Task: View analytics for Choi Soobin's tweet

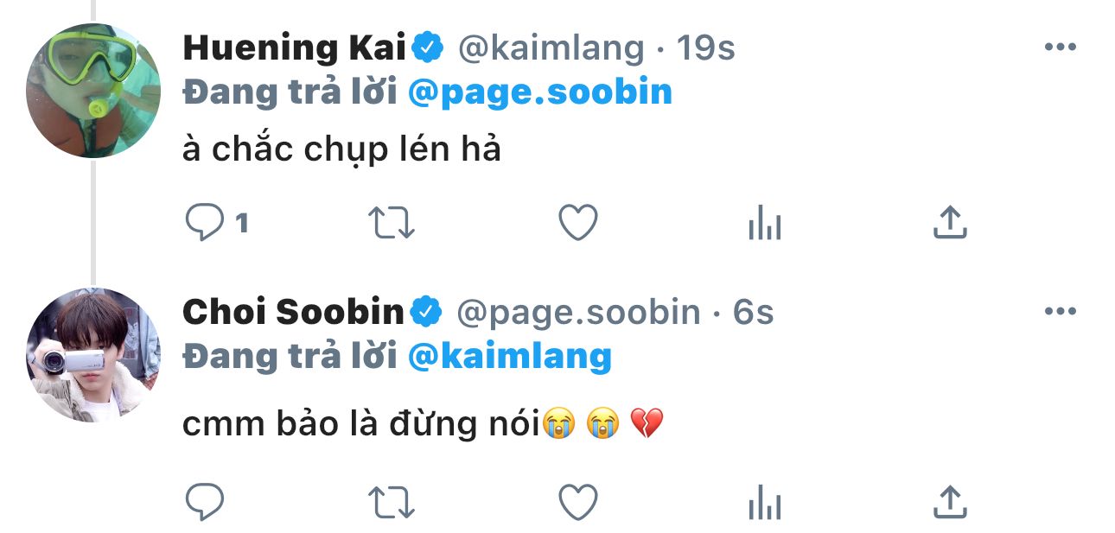Action: (764, 501)
